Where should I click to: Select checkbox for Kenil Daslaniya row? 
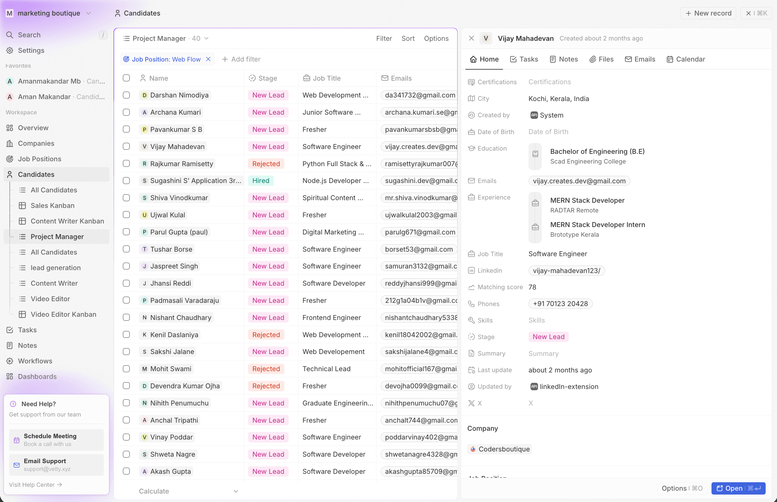(126, 335)
